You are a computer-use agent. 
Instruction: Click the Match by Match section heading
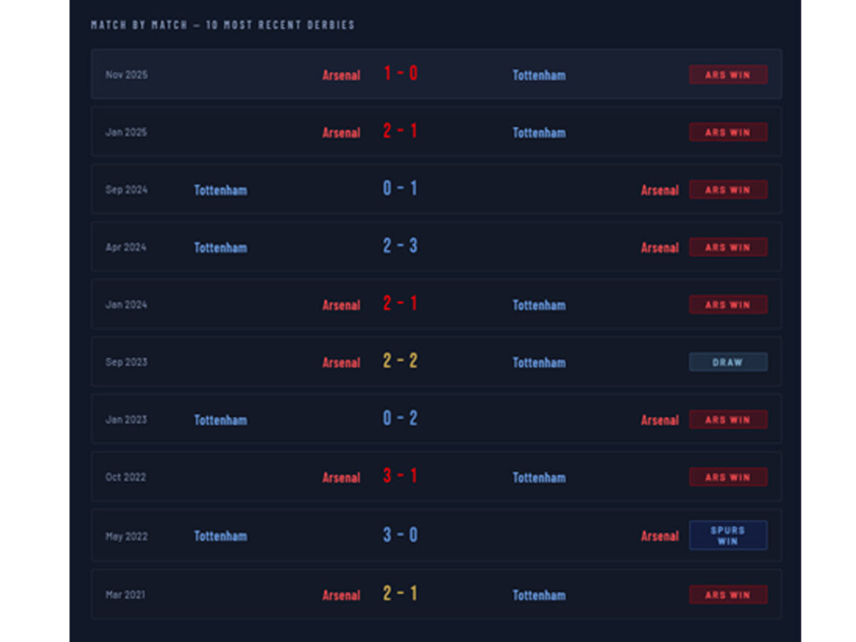tap(222, 25)
